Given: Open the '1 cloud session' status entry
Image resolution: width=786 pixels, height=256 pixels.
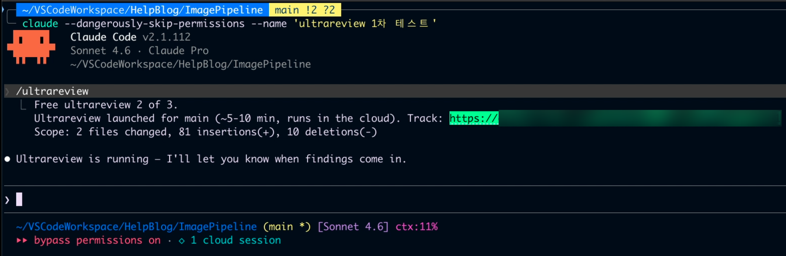Looking at the screenshot, I should tap(236, 240).
